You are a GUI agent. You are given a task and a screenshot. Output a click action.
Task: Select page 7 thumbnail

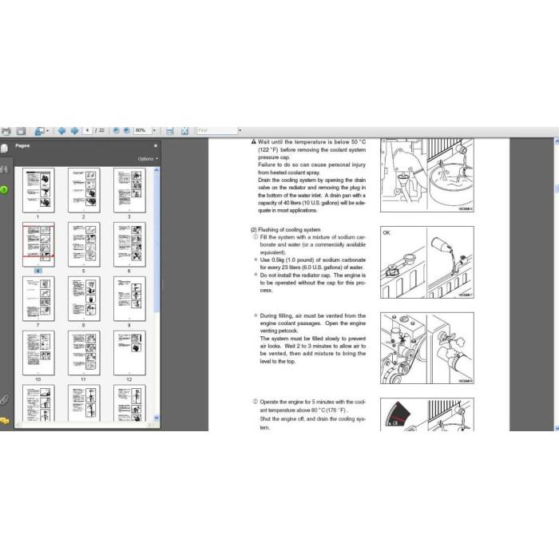tap(38, 299)
